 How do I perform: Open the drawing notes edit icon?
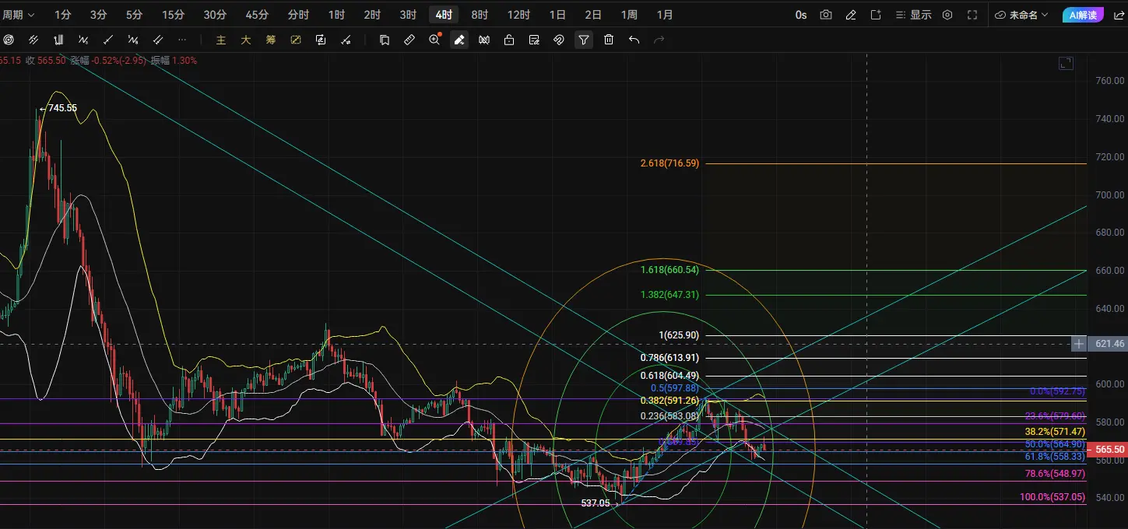[x=534, y=40]
